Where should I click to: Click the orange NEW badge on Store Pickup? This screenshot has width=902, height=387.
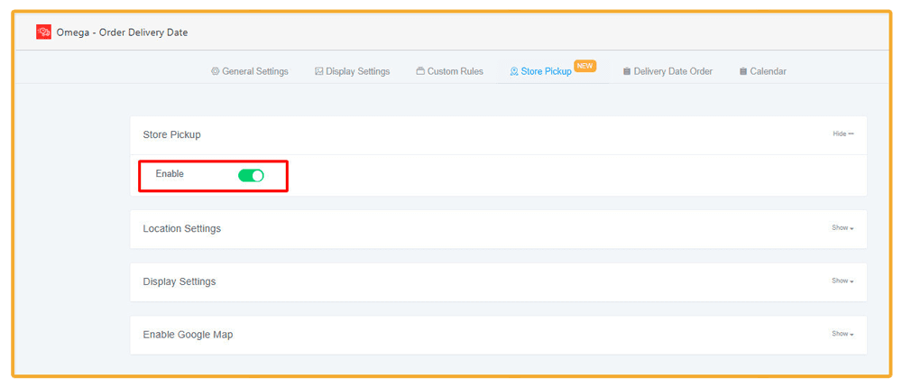(585, 66)
